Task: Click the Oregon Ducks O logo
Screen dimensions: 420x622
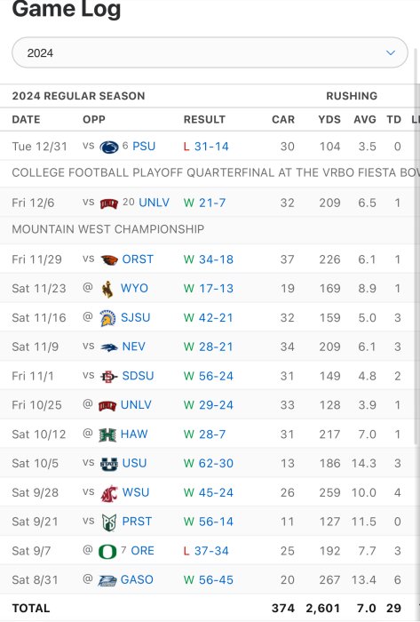Action: [x=107, y=552]
